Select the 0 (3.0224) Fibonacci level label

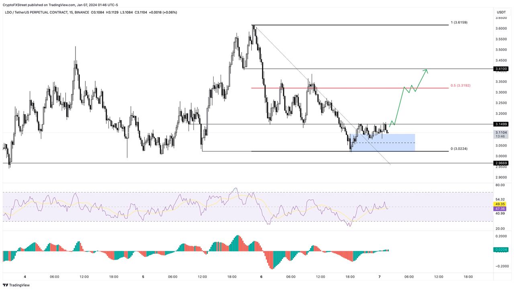pyautogui.click(x=459, y=149)
